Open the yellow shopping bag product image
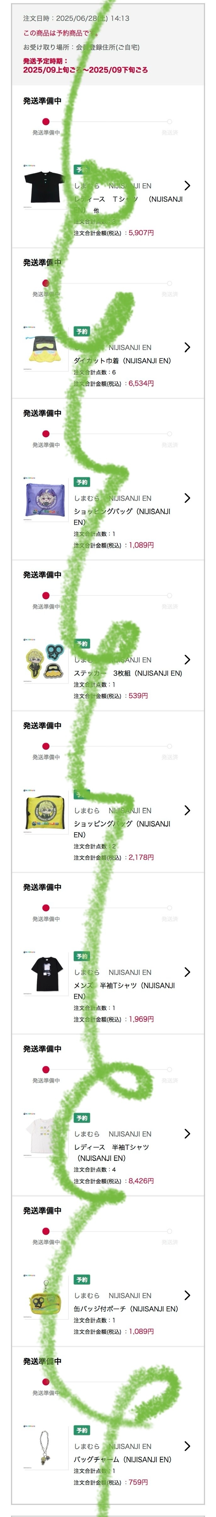The height and width of the screenshot is (1517, 216). [x=44, y=811]
